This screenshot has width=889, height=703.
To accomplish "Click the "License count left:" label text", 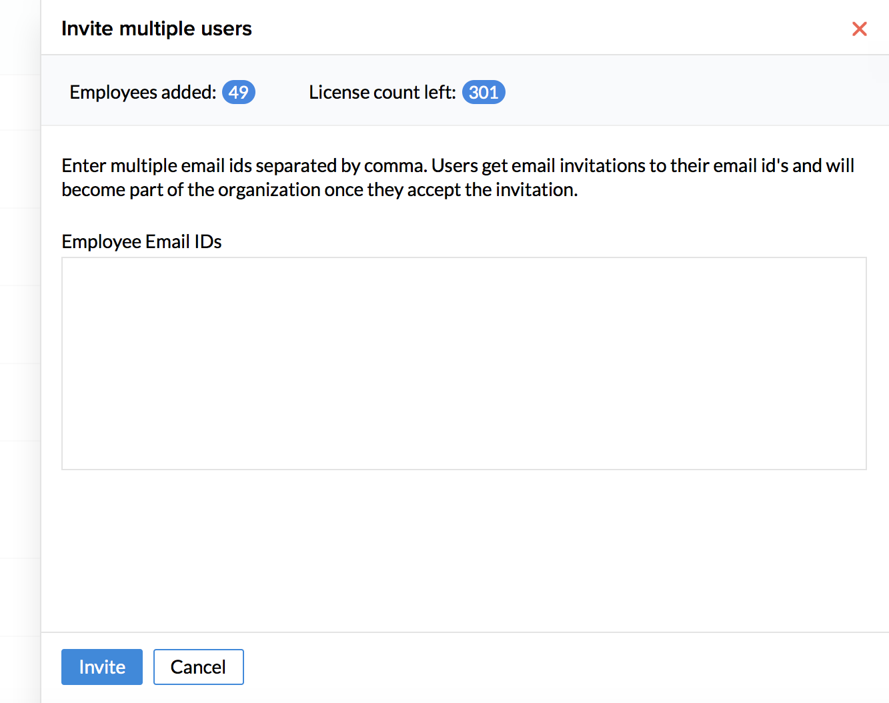I will pos(382,92).
